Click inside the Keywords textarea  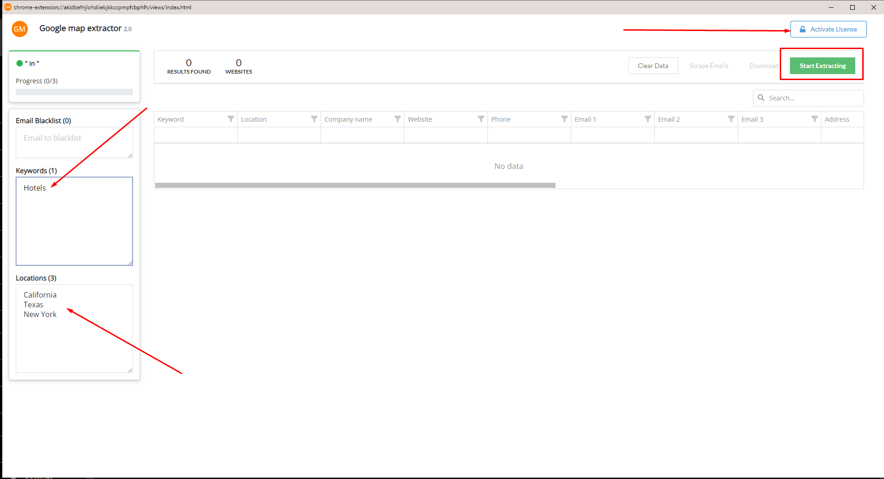coord(74,221)
